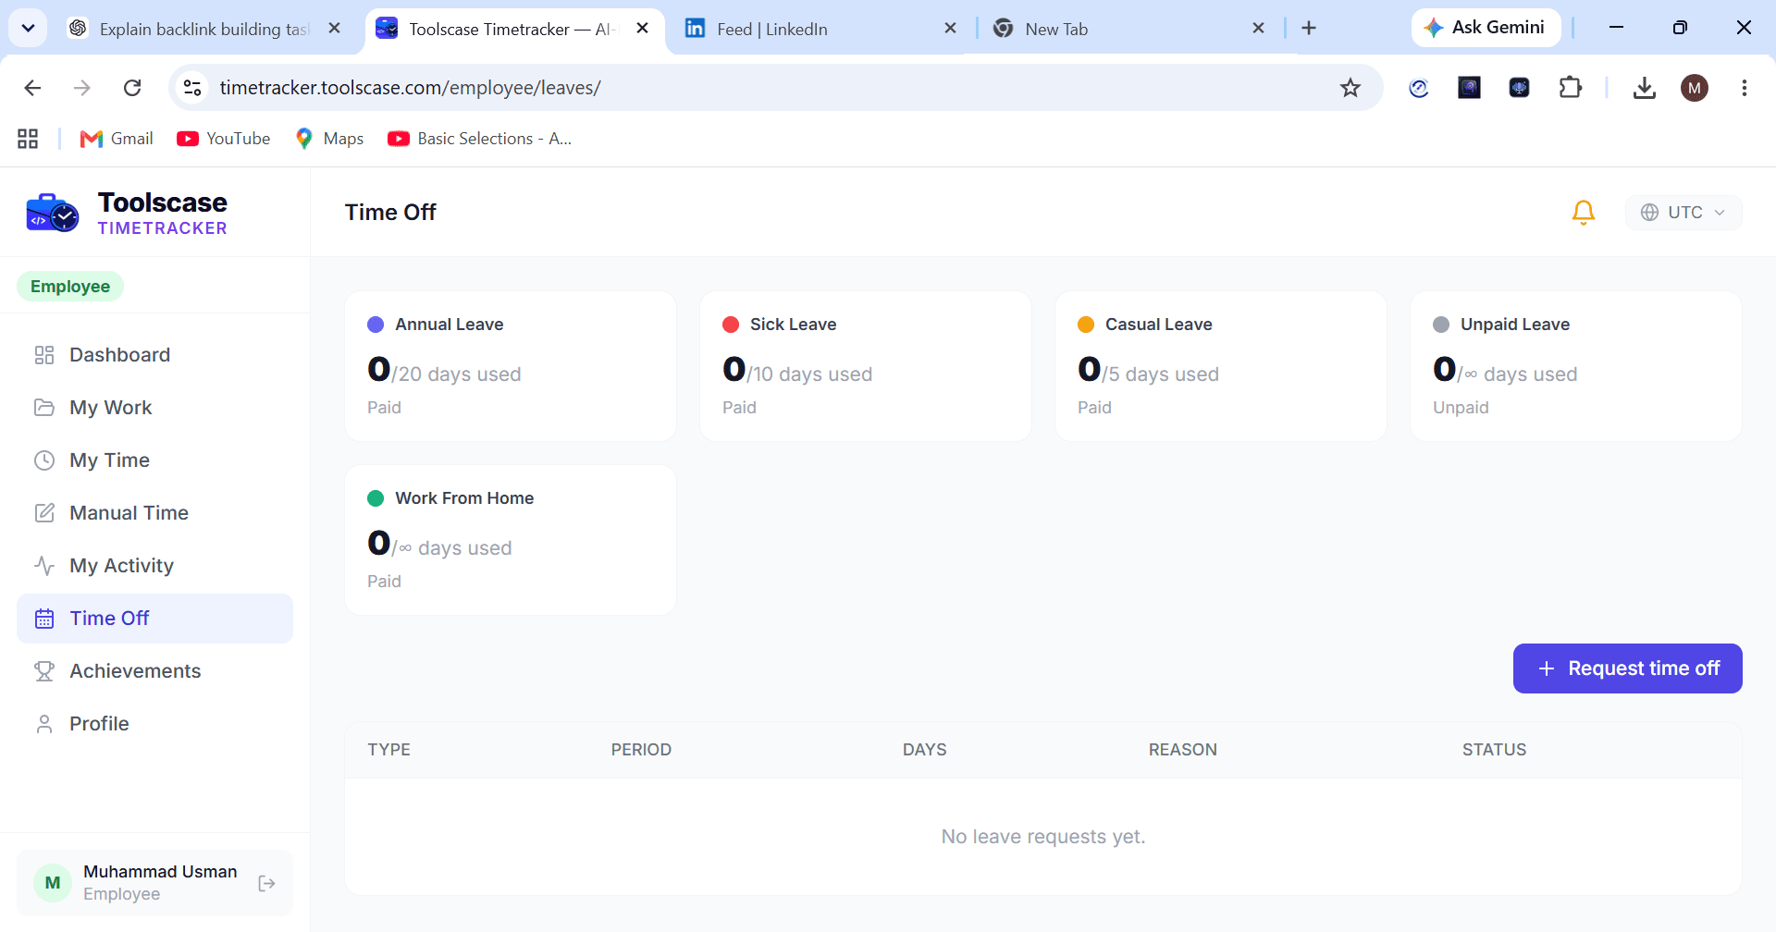
Task: View site information icon in address bar
Action: pyautogui.click(x=192, y=88)
